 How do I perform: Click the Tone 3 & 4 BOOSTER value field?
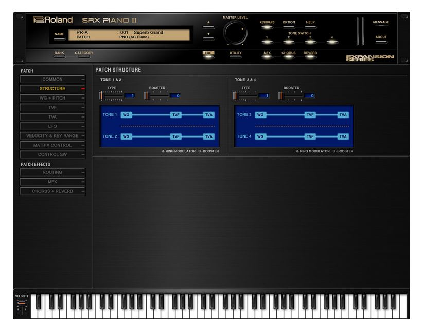coord(309,96)
